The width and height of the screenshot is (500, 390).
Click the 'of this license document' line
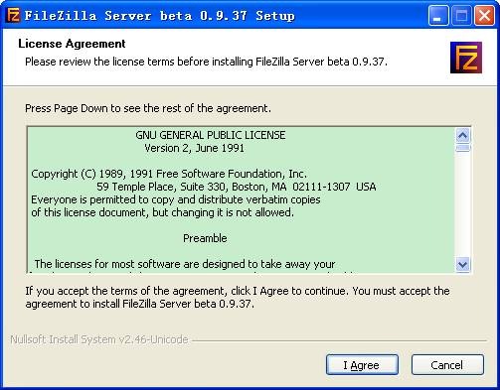162,212
